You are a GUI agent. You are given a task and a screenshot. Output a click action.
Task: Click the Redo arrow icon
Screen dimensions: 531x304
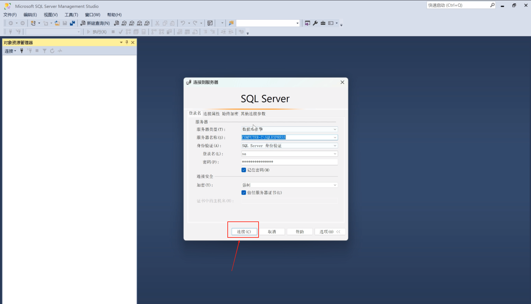tap(195, 23)
